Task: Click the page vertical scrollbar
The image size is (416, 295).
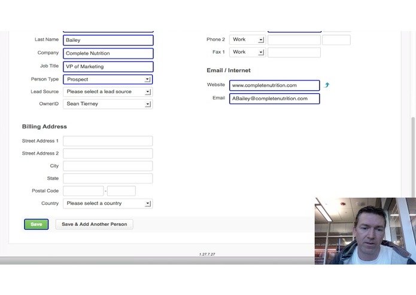Action: pyautogui.click(x=414, y=156)
